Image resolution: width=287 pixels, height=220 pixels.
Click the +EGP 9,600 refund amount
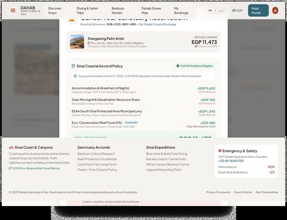pos(206,88)
